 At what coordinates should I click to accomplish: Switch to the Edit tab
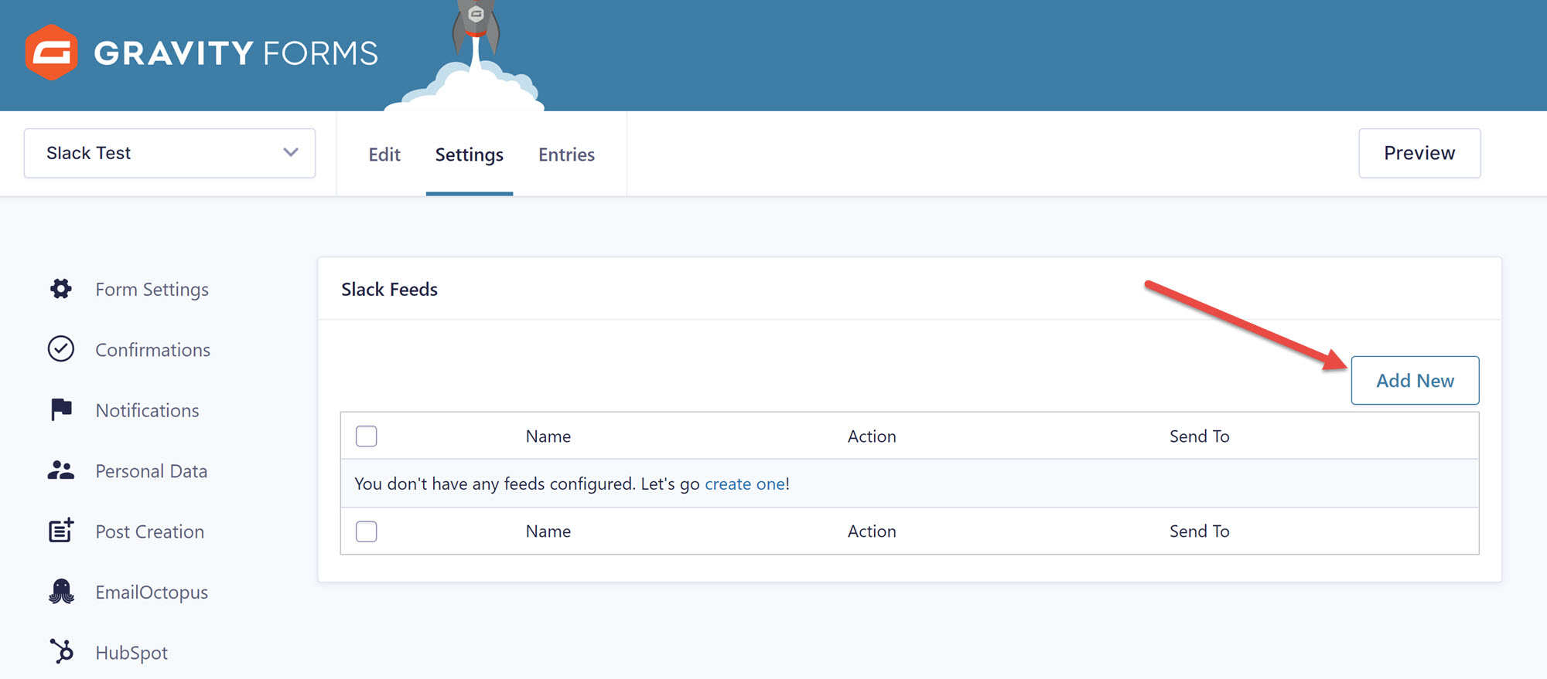[384, 154]
